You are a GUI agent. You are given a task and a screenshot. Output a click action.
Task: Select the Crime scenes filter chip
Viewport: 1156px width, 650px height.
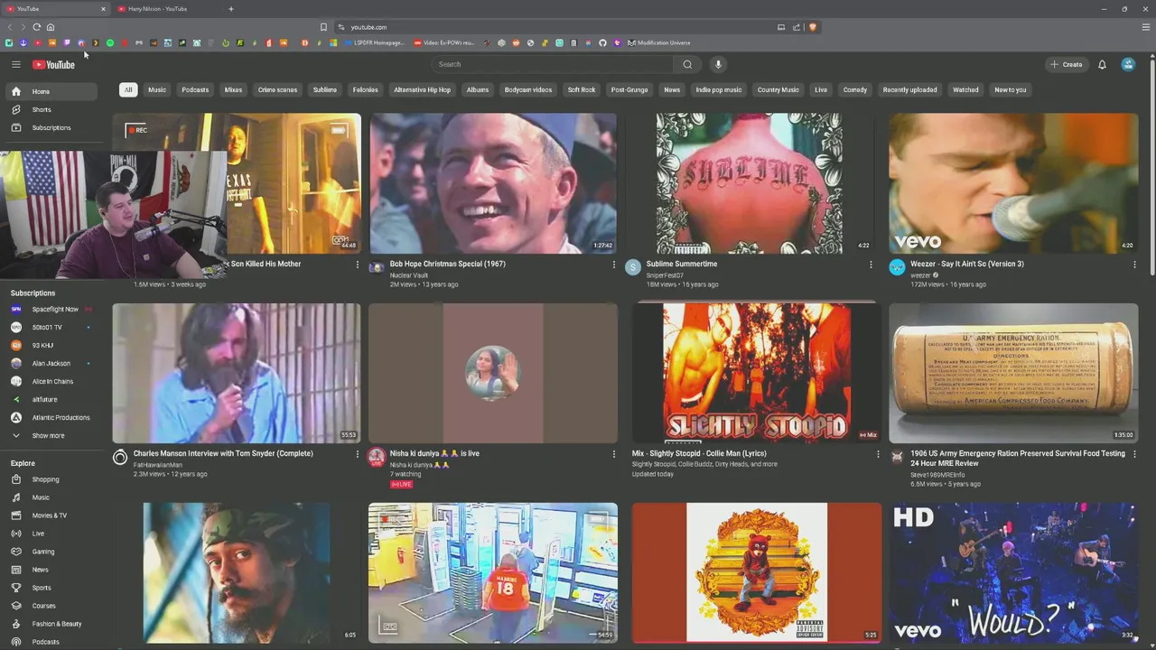point(277,89)
